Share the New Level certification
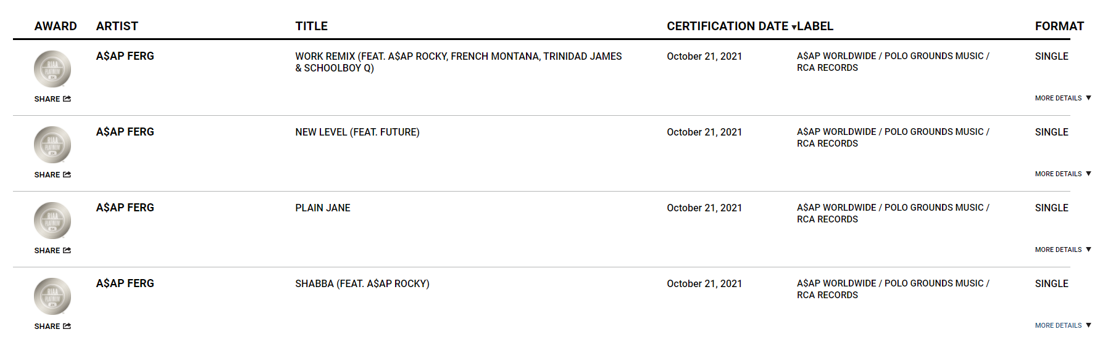 [52, 174]
